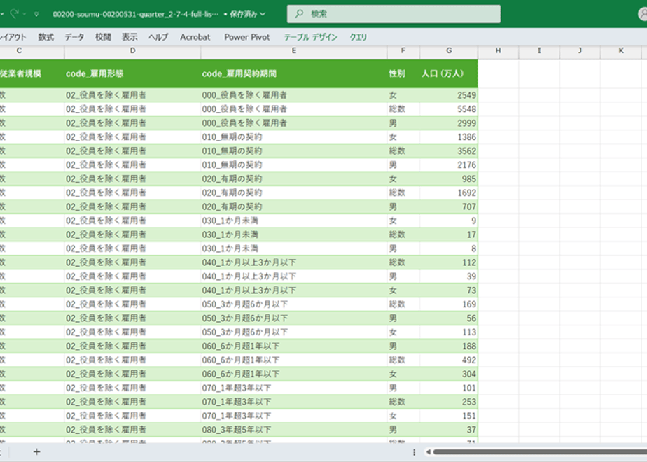Select the テーブル デザイン tab
This screenshot has width=647, height=462.
(x=310, y=37)
